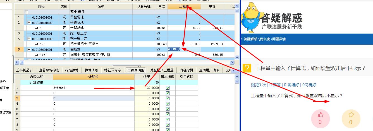373x131 pixels.
Task: Toggle 累加标识 checkbox in row 7
Action: [168, 119]
